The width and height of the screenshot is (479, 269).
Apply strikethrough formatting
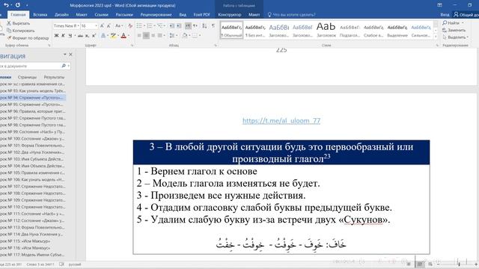click(80, 36)
